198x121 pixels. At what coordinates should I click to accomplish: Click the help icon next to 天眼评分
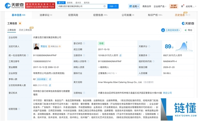click(x=149, y=46)
